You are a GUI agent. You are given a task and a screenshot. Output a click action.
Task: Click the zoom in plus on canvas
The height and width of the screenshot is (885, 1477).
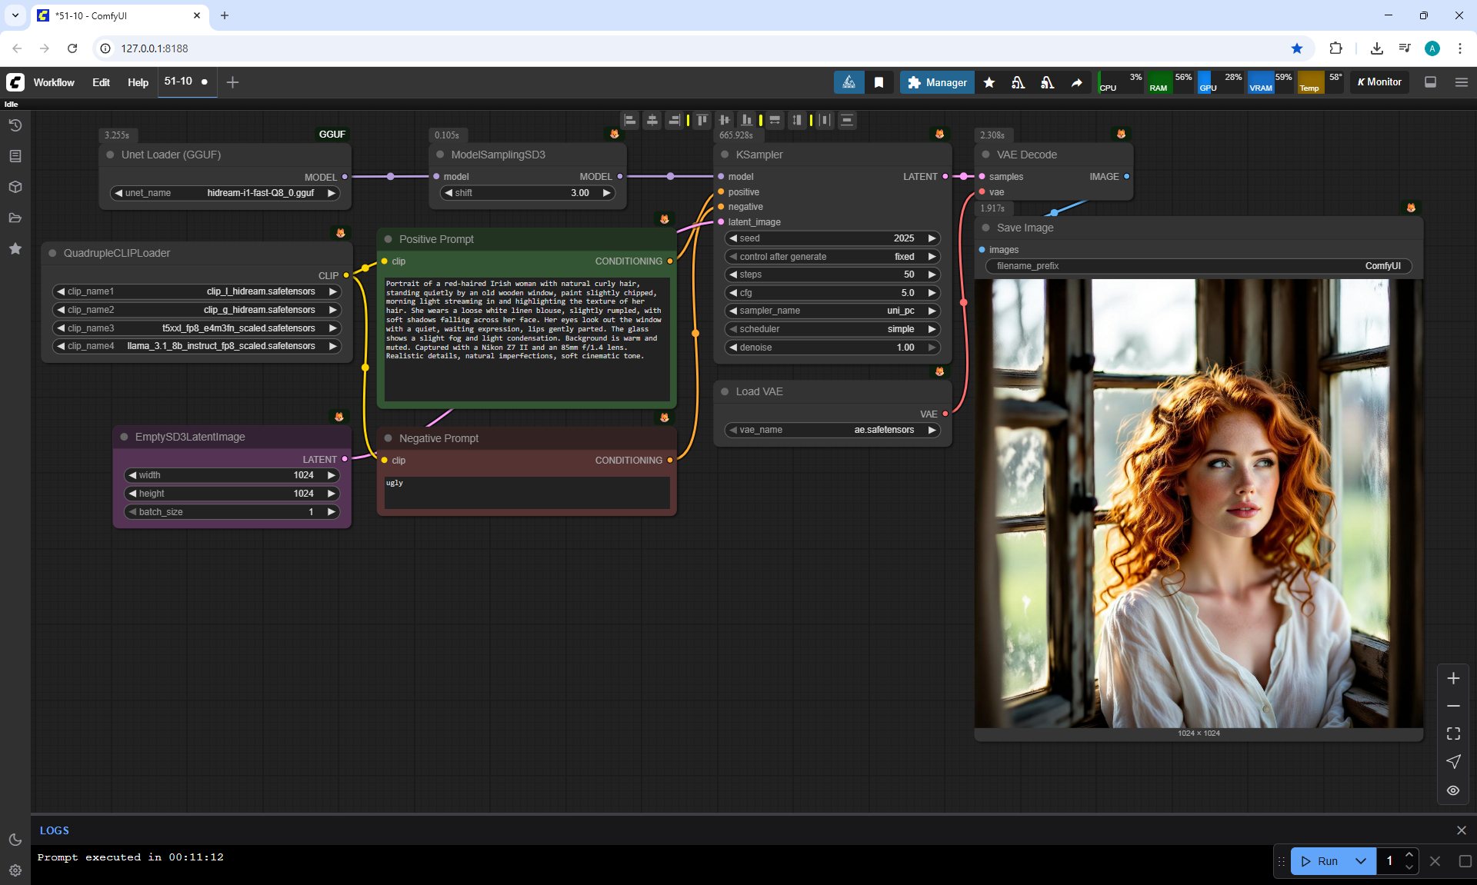[1453, 678]
